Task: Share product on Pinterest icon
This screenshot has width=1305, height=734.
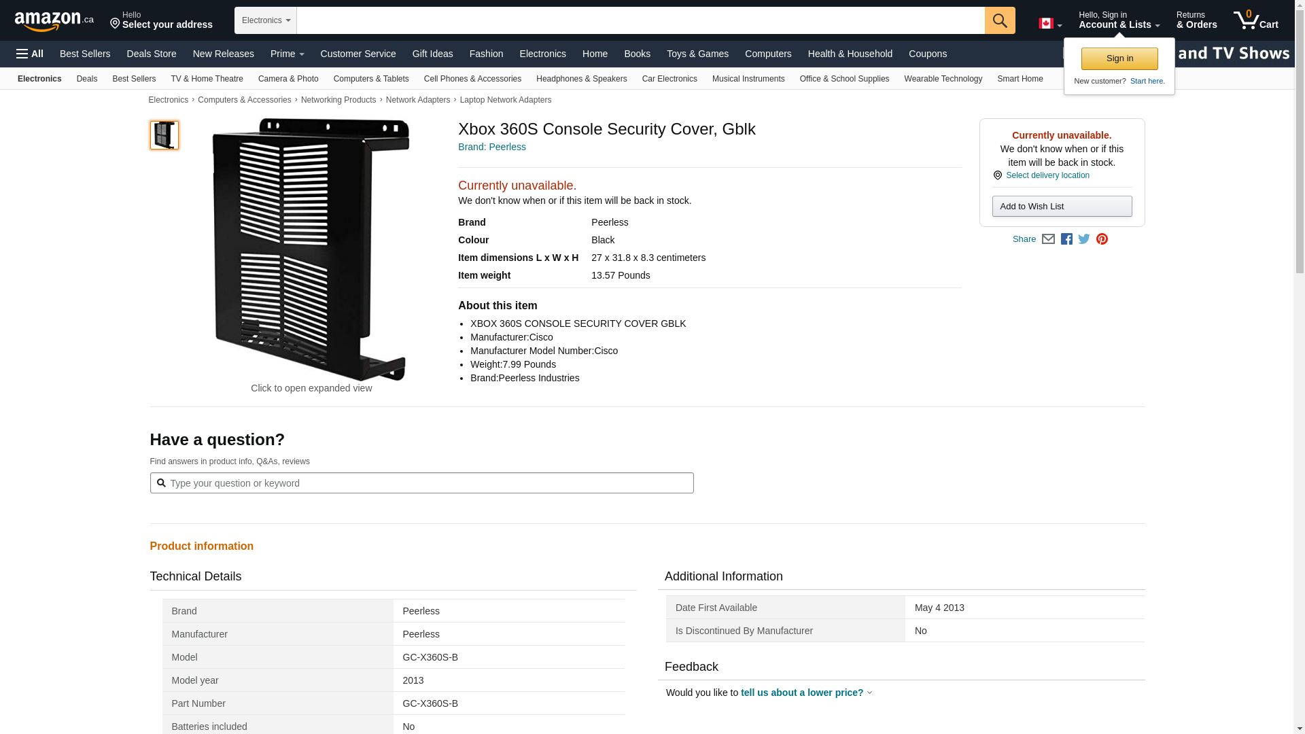Action: pyautogui.click(x=1102, y=239)
